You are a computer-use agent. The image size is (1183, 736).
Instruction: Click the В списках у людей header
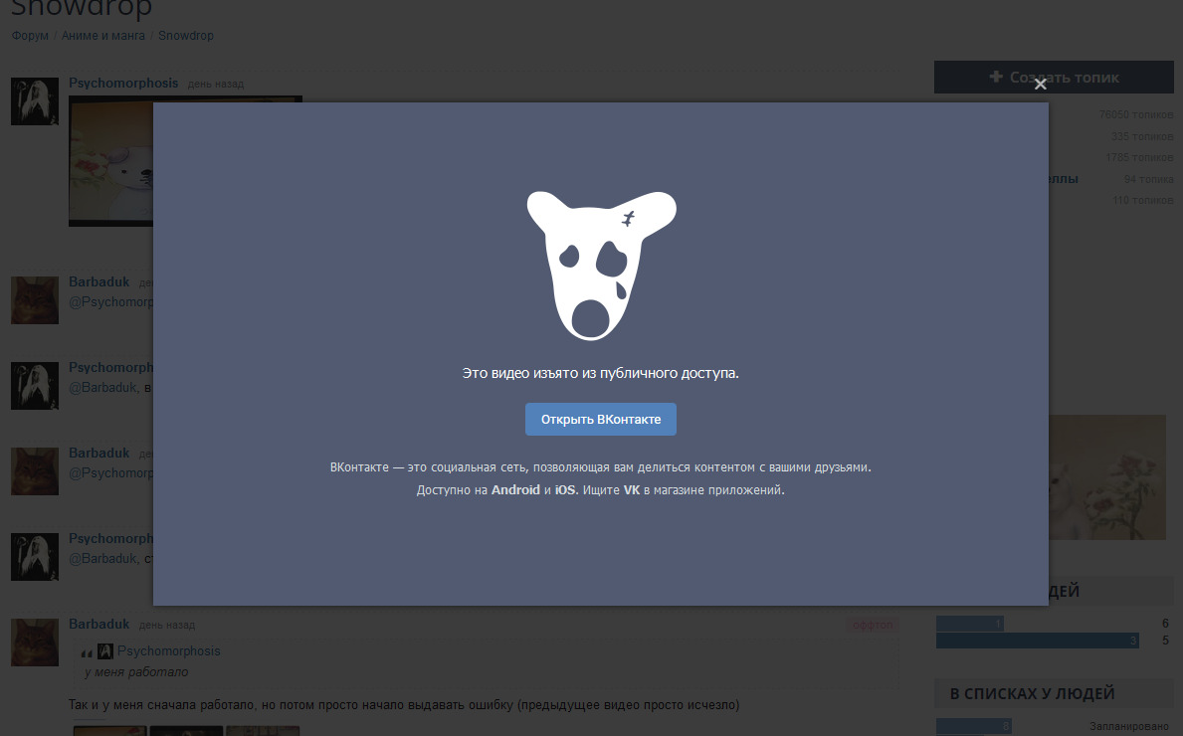pos(1032,693)
